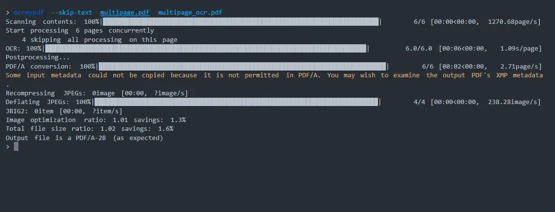Screen dimensions: 555x212
Task: Click the Deflating JPEGs progress bar
Action: click(x=236, y=102)
